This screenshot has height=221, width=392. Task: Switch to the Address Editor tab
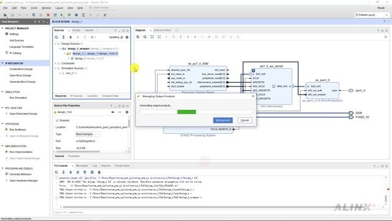pos(162,30)
